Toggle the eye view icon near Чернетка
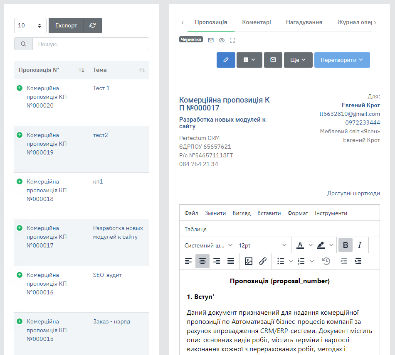395x355 pixels. point(222,40)
